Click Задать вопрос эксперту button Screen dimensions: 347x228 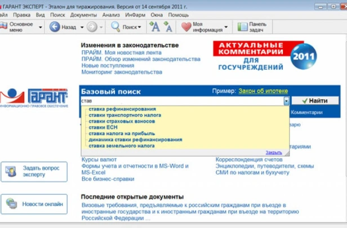click(x=34, y=172)
